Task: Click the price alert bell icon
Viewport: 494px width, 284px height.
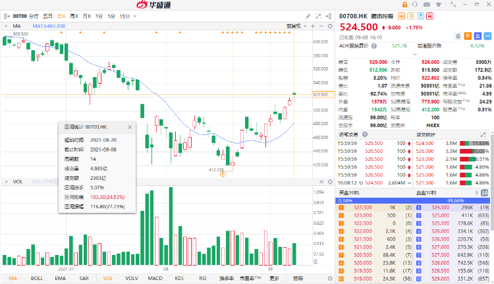Action: click(458, 36)
